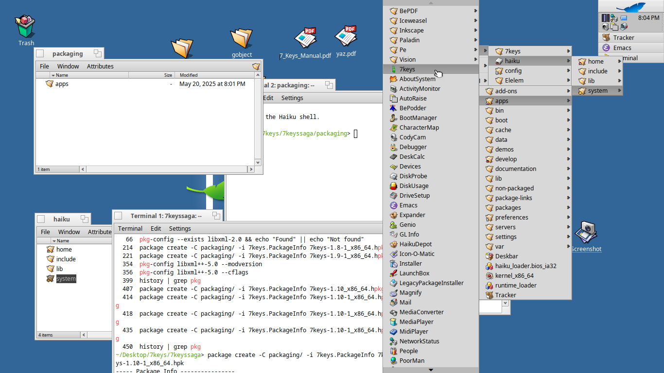Launch DeskCalc from the menu

coord(431,157)
